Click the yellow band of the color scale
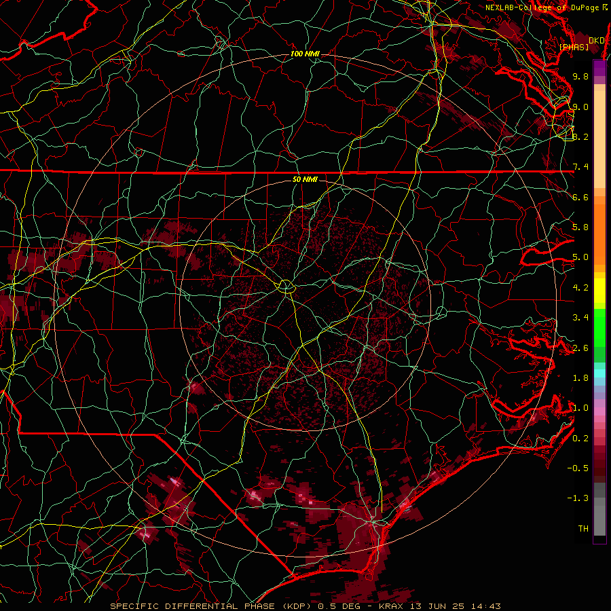Viewport: 611px width, 611px height. tap(599, 291)
